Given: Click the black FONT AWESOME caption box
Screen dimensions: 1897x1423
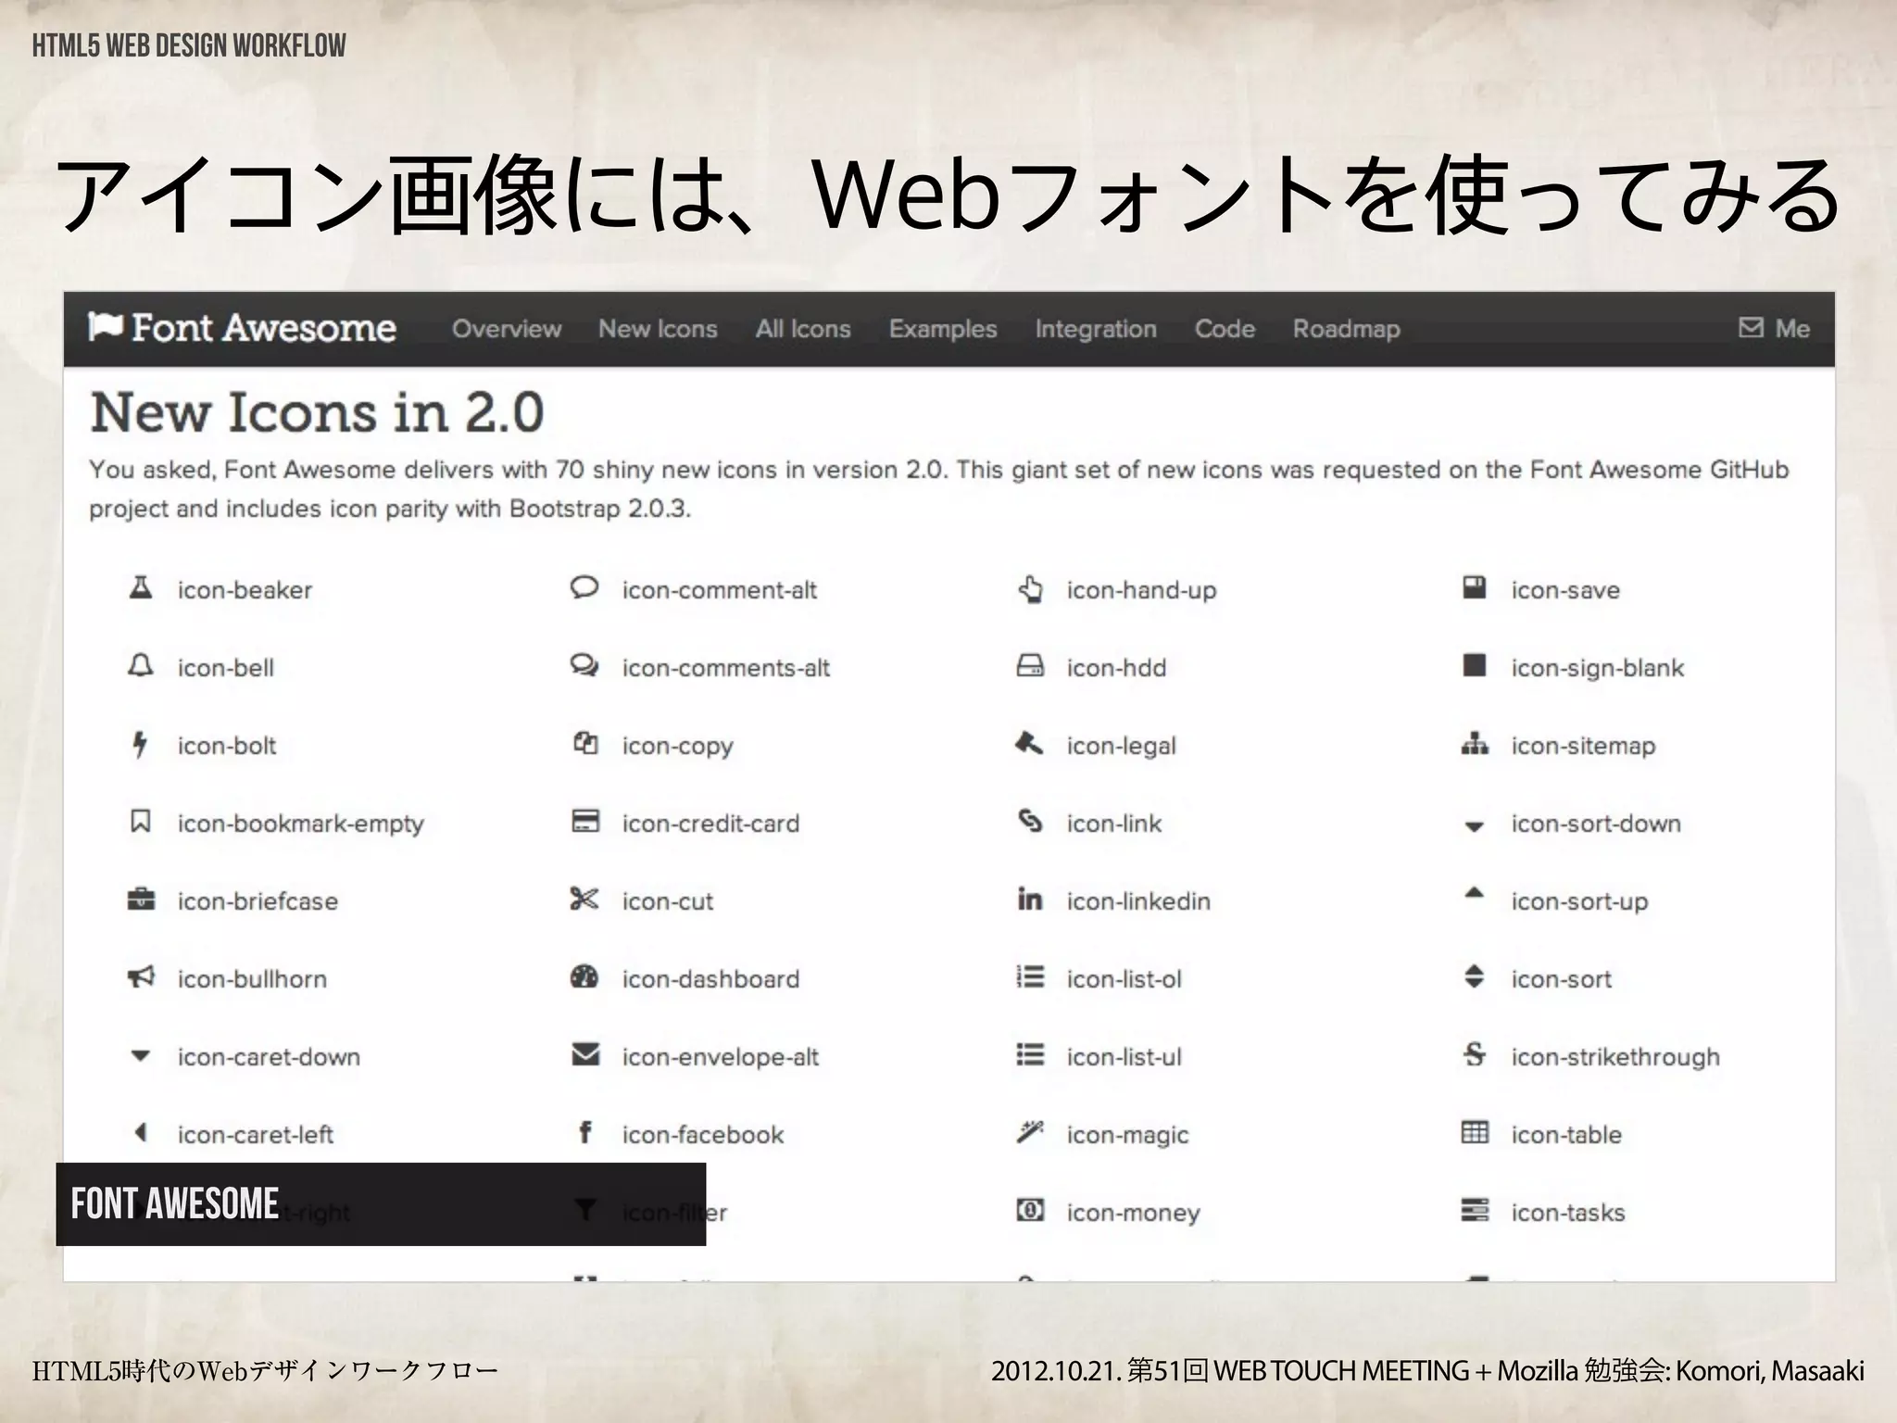Looking at the screenshot, I should click(x=381, y=1203).
